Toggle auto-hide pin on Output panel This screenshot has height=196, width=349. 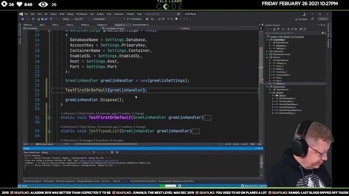click(259, 149)
